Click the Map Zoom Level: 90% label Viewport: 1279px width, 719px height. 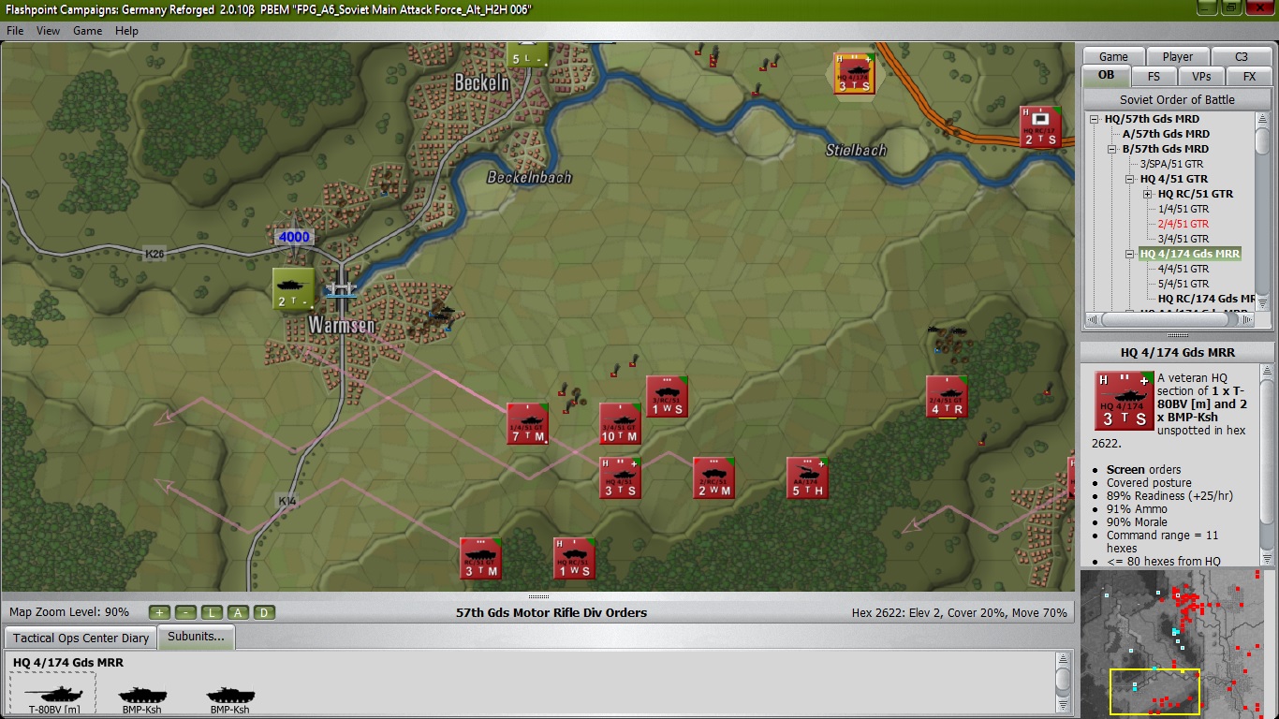click(69, 612)
